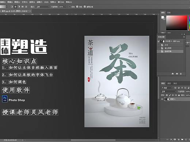Filter layers by pixel layer icon
Image resolution: width=190 pixels, height=142 pixels.
click(175, 88)
